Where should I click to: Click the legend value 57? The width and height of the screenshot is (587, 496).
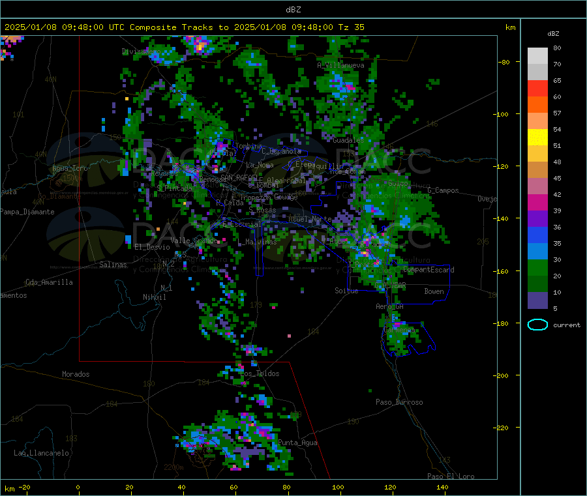point(557,113)
